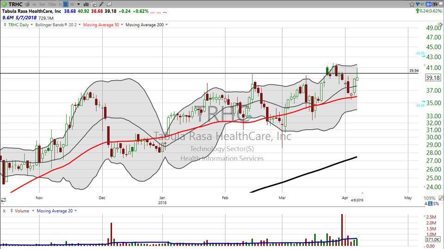
Task: Click the 35.26 cyan price marker
Action: click(x=420, y=105)
